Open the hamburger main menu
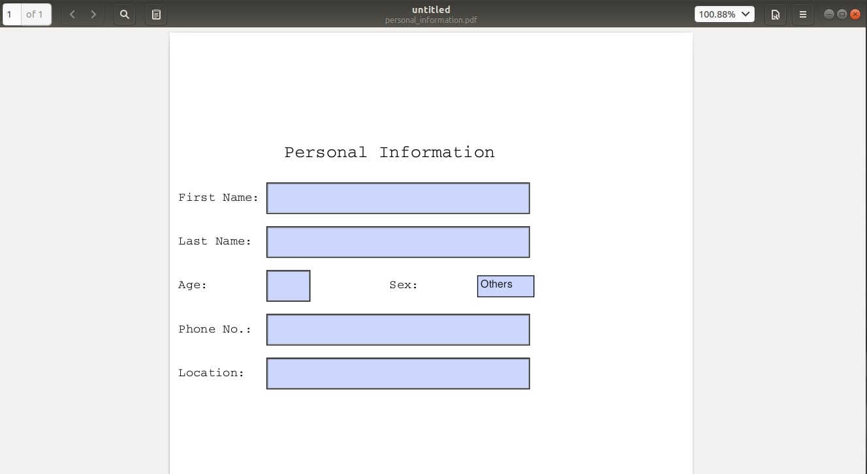This screenshot has height=474, width=867. (803, 14)
